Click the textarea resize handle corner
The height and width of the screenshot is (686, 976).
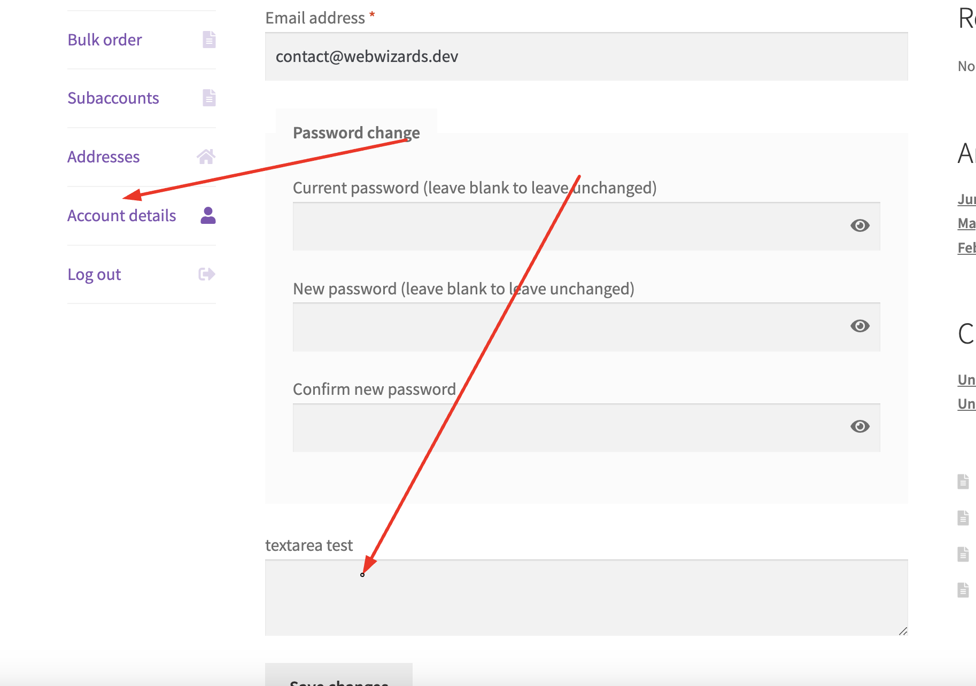pos(903,631)
